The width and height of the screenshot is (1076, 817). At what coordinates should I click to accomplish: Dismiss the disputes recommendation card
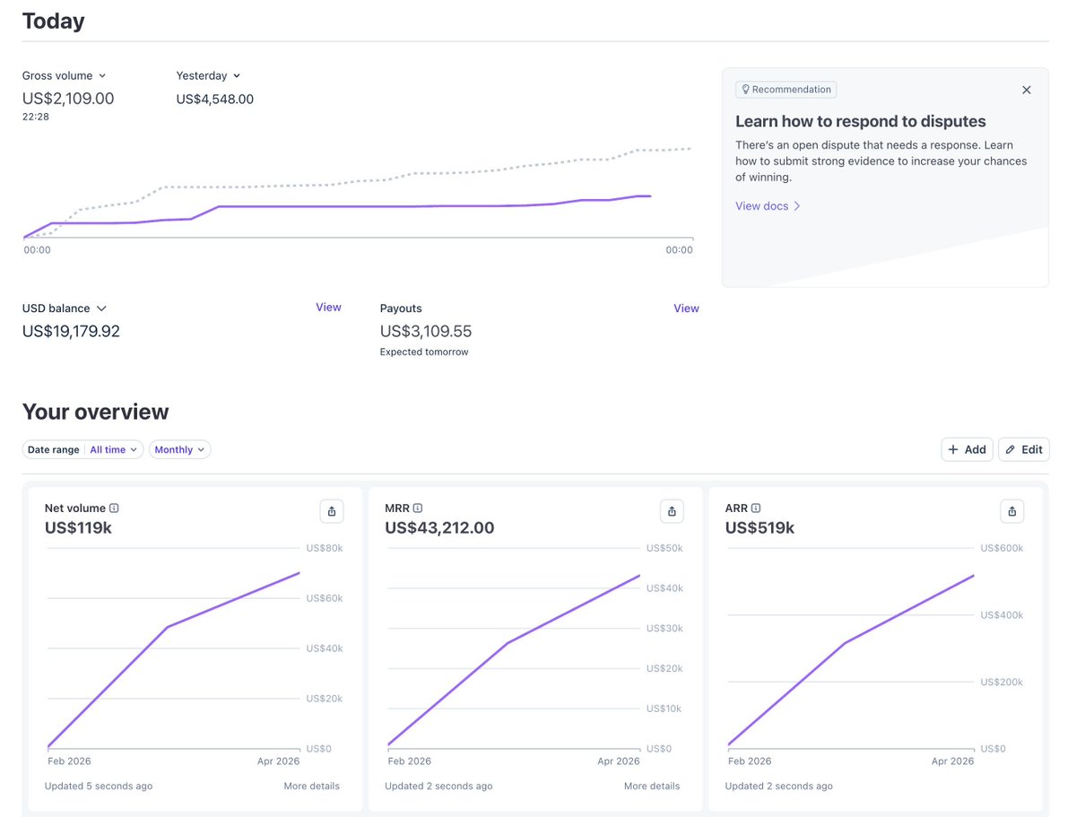1027,90
